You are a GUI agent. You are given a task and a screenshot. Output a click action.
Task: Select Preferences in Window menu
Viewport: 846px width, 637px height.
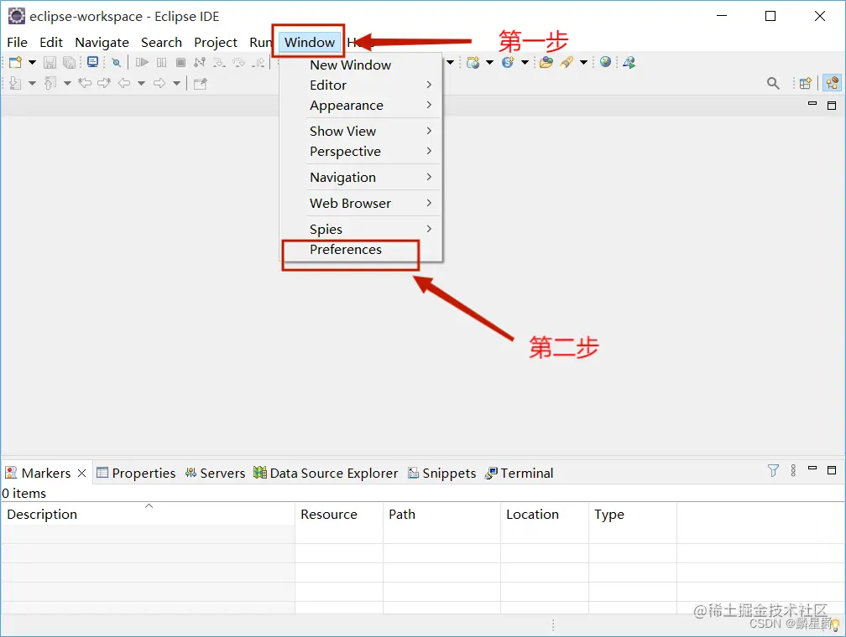point(360,250)
